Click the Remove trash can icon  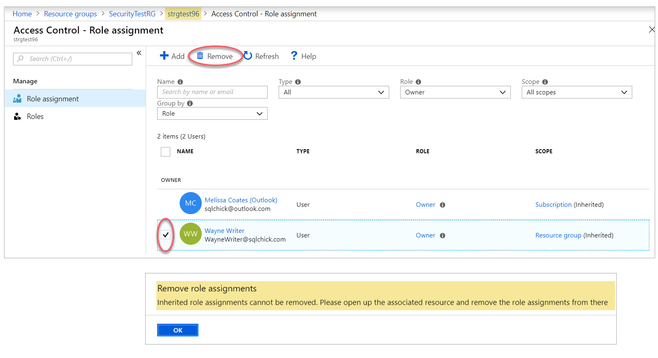[200, 56]
